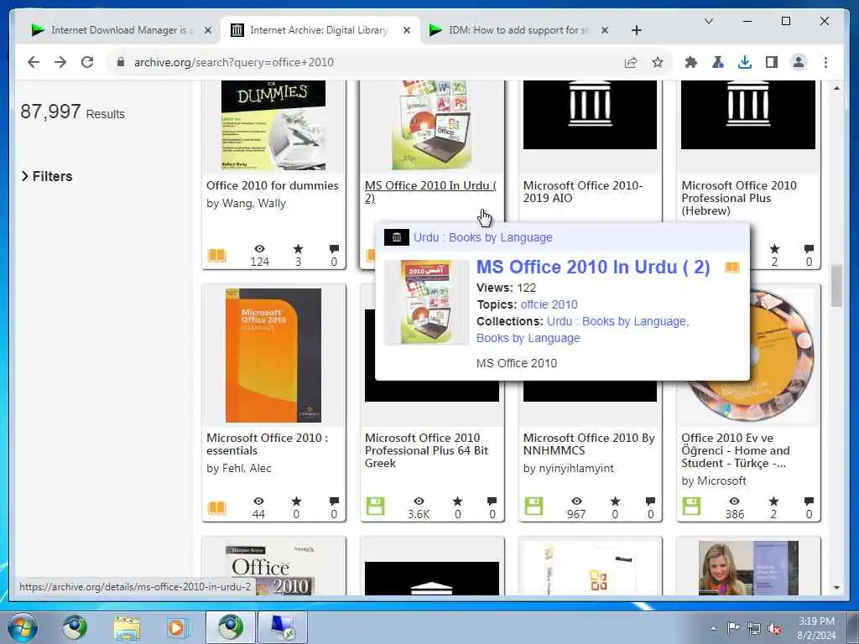Click the orange Office 2010 essentials cover
Image resolution: width=859 pixels, height=644 pixels.
point(273,356)
